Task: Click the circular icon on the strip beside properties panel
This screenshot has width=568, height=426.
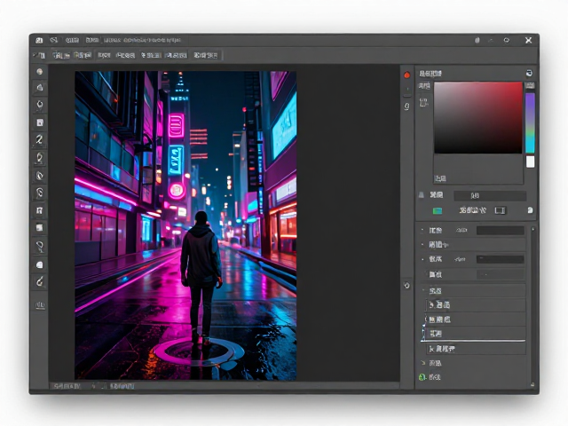Action: coord(406,286)
